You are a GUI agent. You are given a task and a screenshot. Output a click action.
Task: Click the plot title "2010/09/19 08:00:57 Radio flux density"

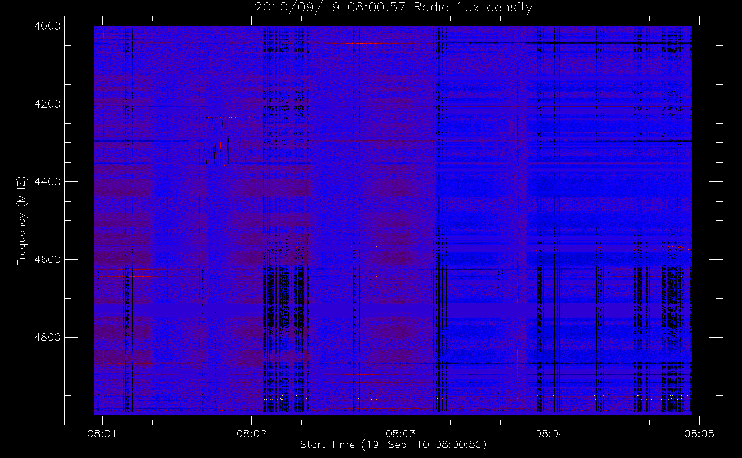393,8
